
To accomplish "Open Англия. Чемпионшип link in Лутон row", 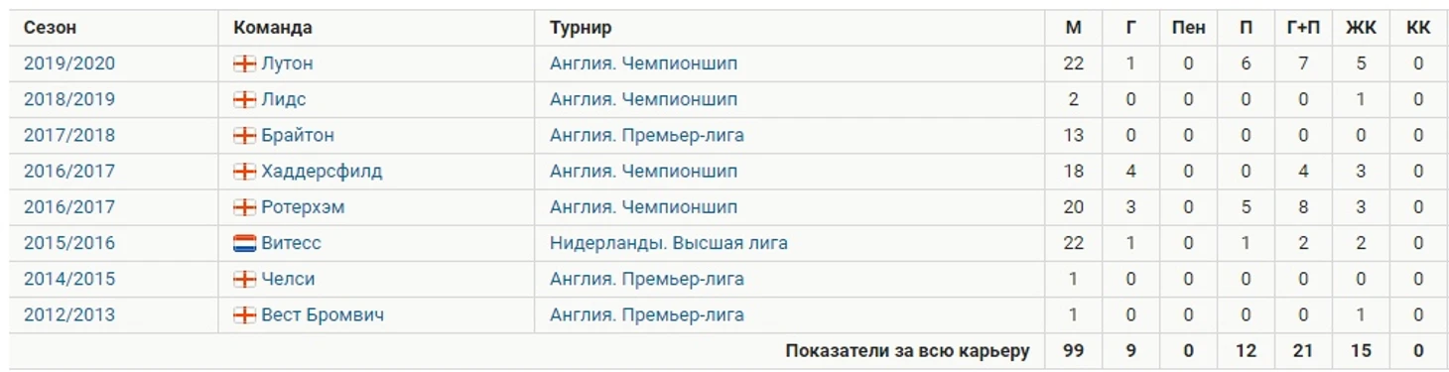I will [643, 63].
